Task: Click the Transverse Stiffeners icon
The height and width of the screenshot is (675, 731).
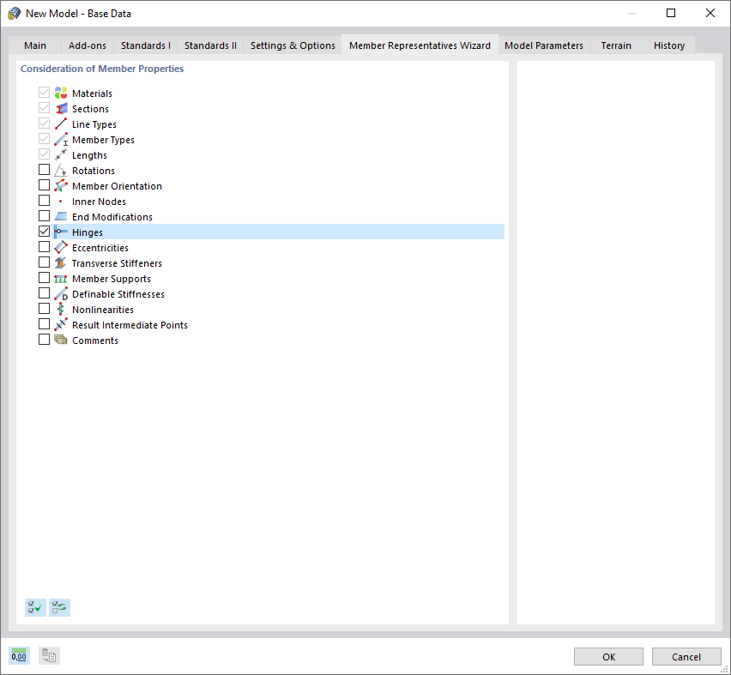Action: point(61,262)
